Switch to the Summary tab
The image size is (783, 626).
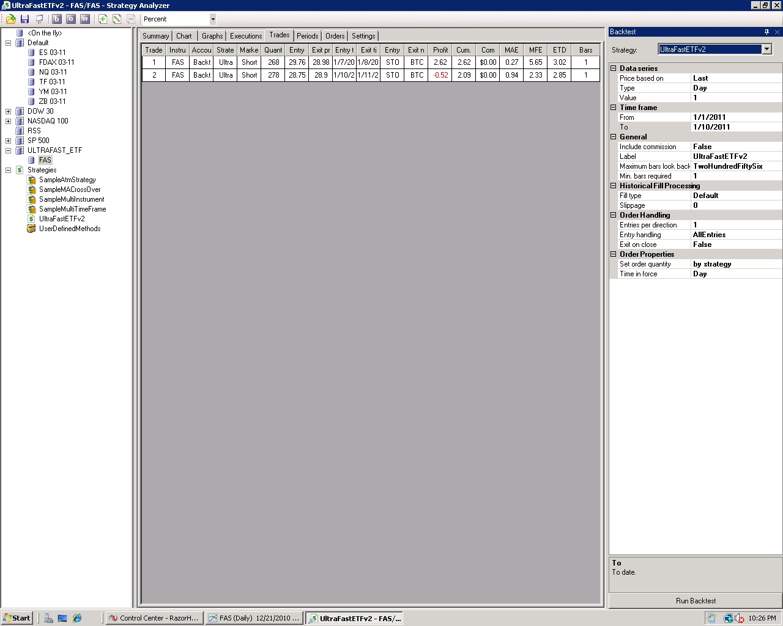point(156,36)
